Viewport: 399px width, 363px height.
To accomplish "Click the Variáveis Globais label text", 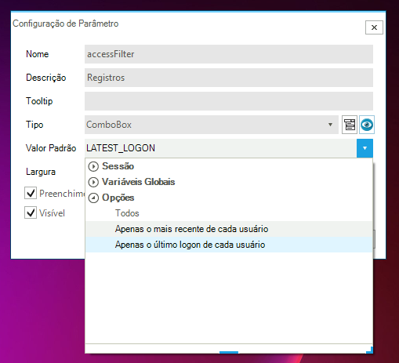I will coord(139,182).
